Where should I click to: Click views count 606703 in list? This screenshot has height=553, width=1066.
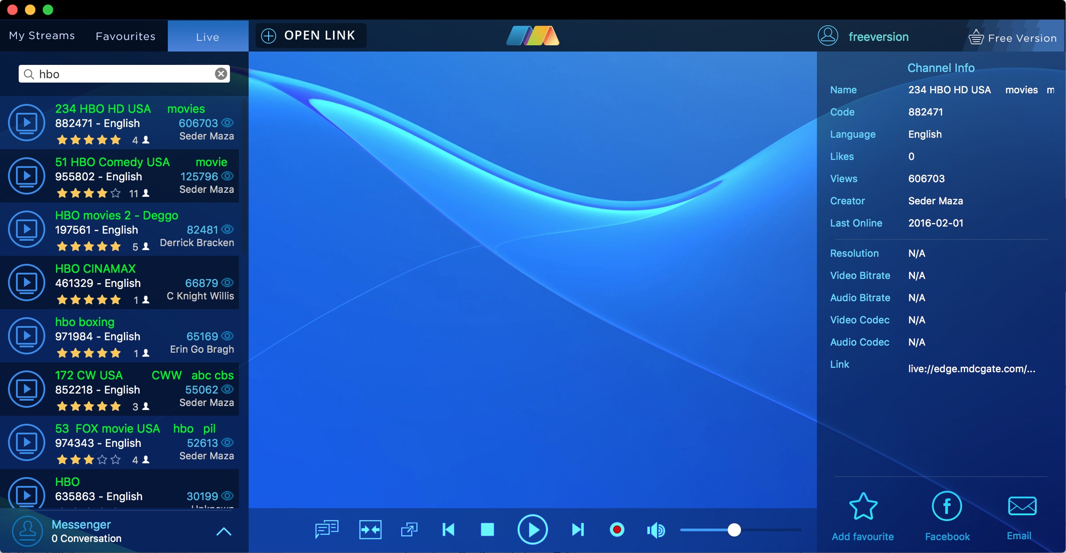pyautogui.click(x=198, y=123)
